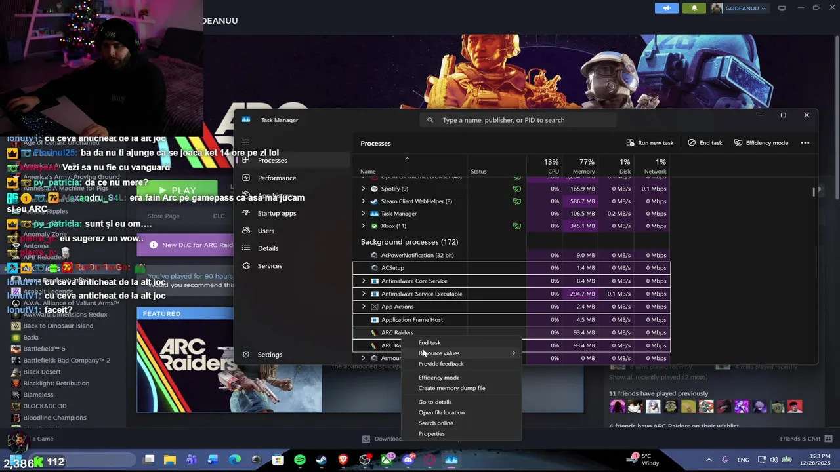
Task: Open Microsoft Edge from the taskbar
Action: [x=234, y=460]
